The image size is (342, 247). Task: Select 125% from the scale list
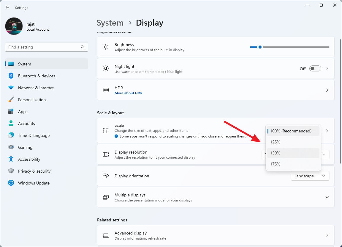tap(293, 142)
